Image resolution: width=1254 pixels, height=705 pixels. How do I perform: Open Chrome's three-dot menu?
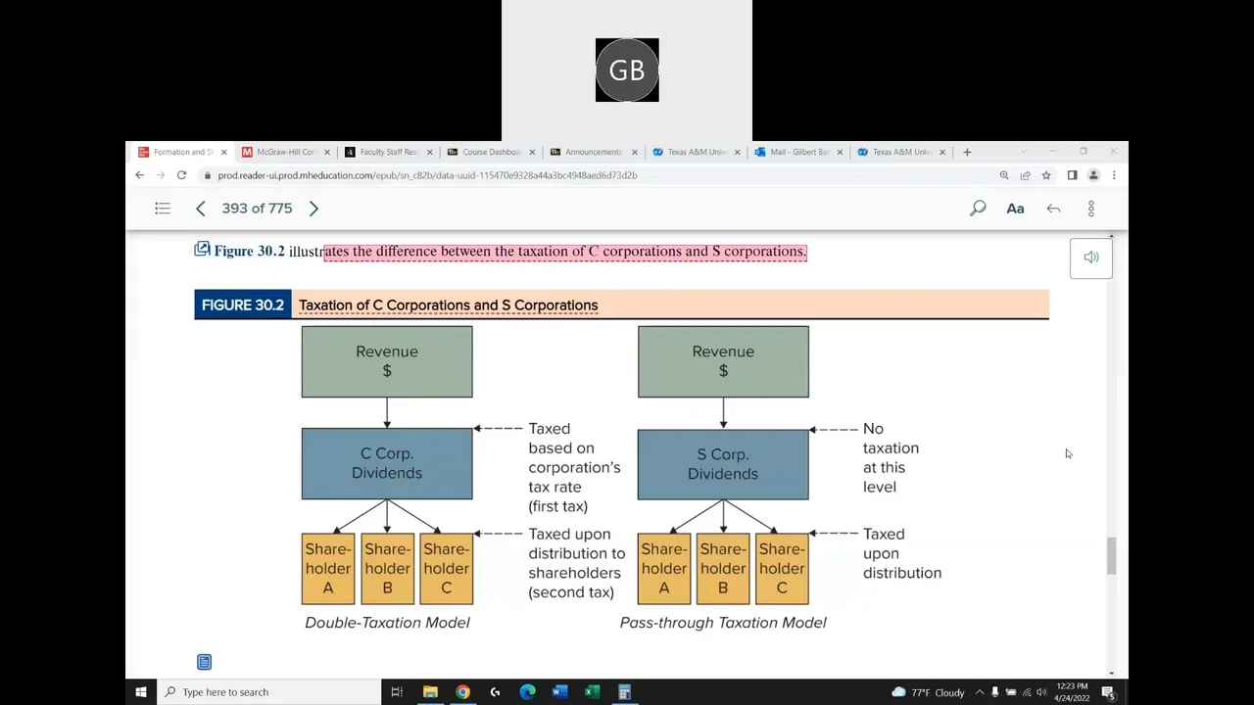1114,175
